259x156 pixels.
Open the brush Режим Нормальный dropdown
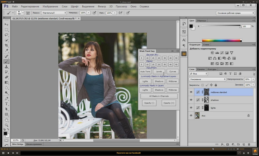pyautogui.click(x=54, y=13)
